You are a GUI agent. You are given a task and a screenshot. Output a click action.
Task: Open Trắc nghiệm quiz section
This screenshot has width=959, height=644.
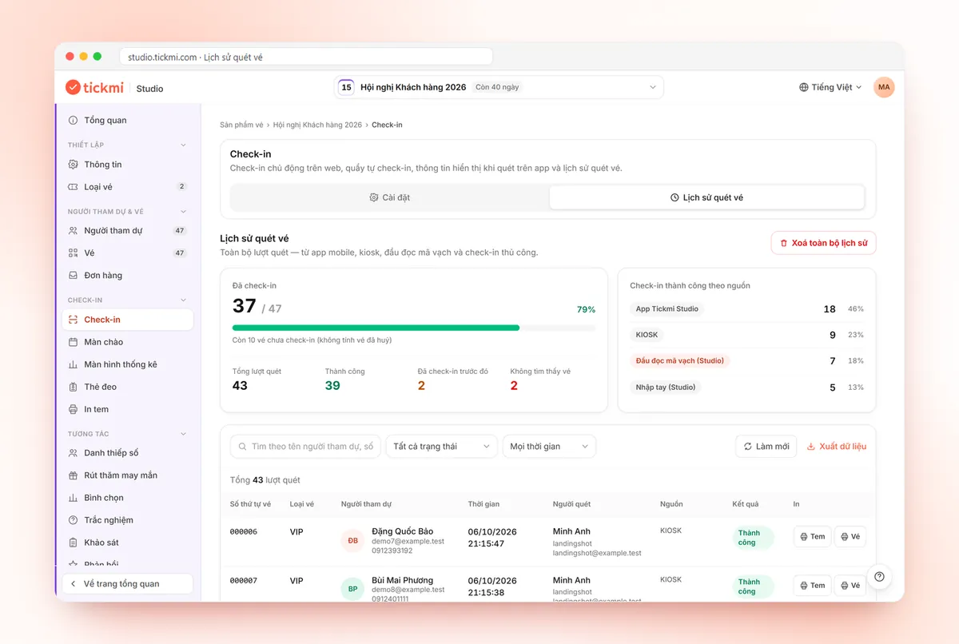click(127, 520)
